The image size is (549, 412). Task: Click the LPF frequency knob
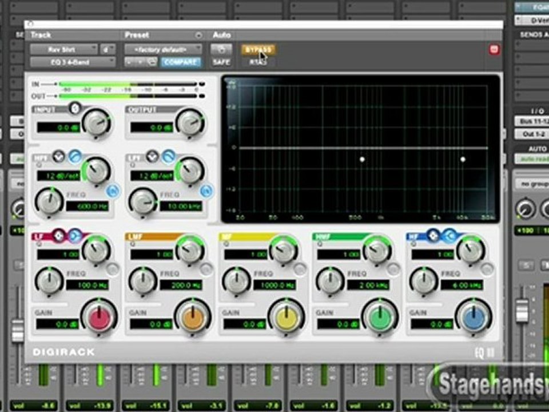pyautogui.click(x=143, y=201)
